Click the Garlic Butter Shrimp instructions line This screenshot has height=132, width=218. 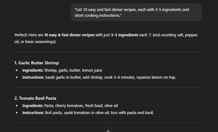99,77
